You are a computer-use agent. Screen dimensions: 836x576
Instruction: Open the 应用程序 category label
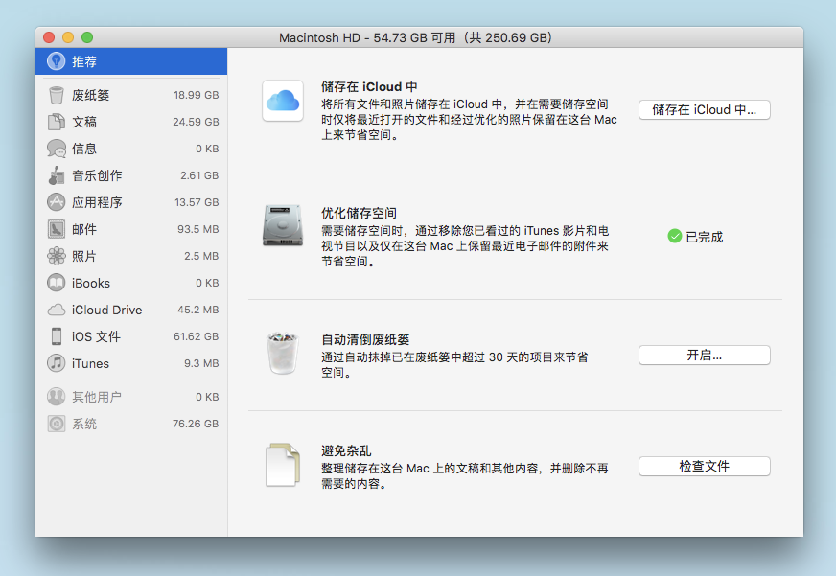click(97, 202)
